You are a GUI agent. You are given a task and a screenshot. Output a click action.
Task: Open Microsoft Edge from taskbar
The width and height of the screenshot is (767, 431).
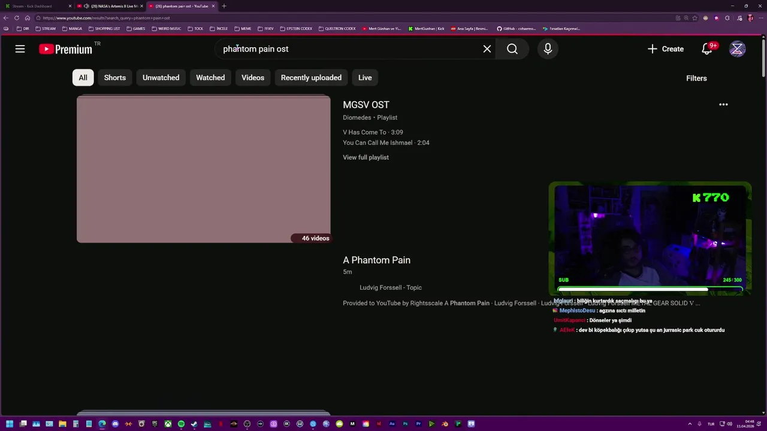[x=102, y=424]
